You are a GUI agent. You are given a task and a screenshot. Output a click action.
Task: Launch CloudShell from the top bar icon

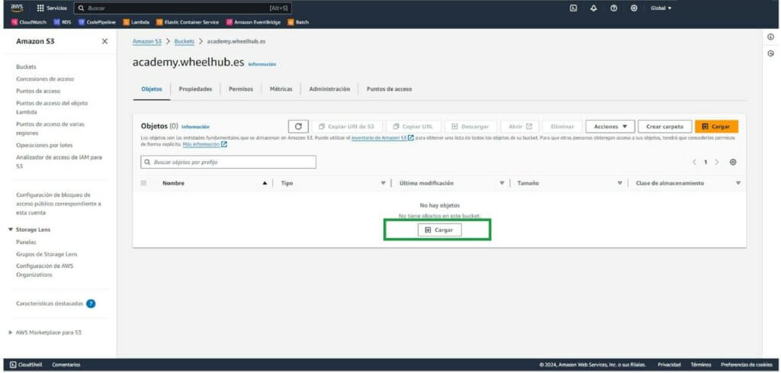coord(574,8)
